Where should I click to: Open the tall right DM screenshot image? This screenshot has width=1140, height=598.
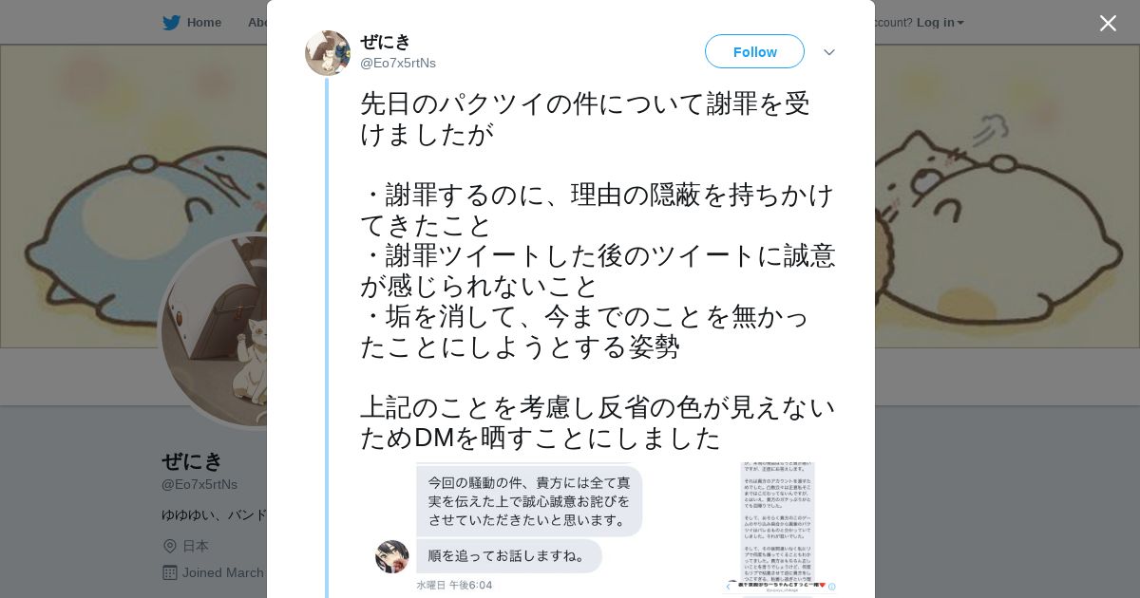tap(779, 530)
